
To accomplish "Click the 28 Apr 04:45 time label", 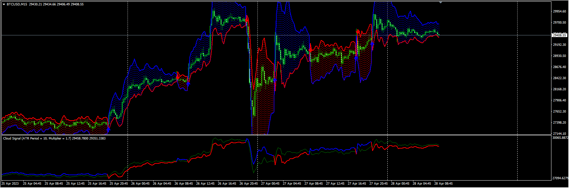I will (x=422, y=184).
